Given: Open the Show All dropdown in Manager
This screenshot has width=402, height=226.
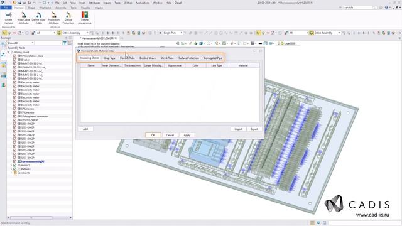Looking at the screenshot, I should click(21, 43).
